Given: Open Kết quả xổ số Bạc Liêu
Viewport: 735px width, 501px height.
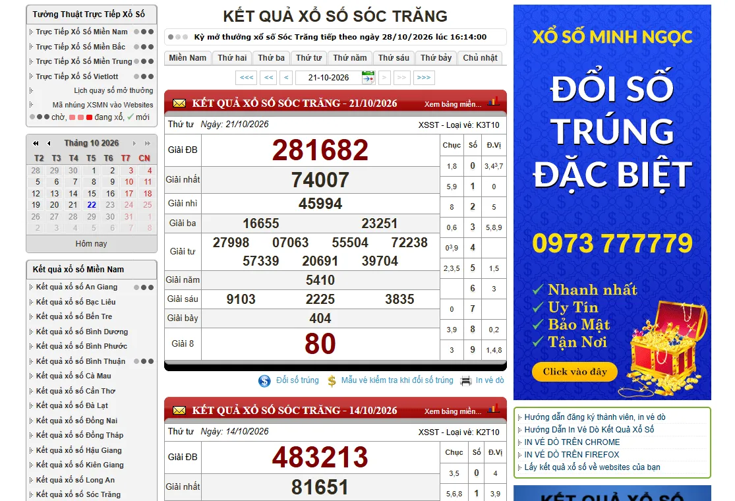Looking at the screenshot, I should 75,302.
